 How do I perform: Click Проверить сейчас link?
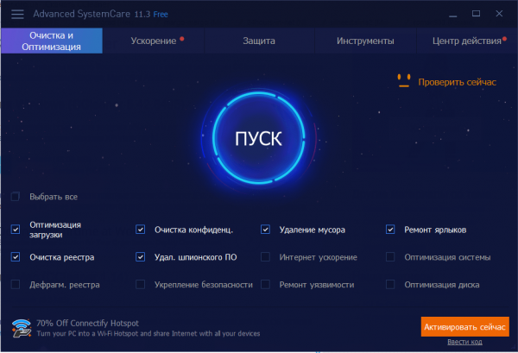457,82
